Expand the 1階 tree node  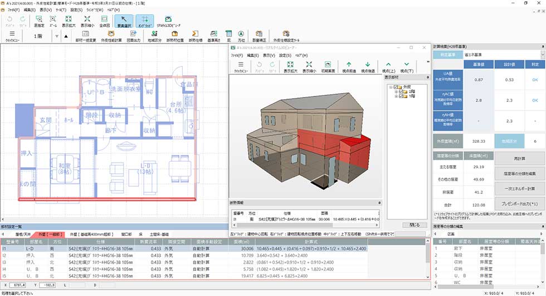[x=396, y=96]
